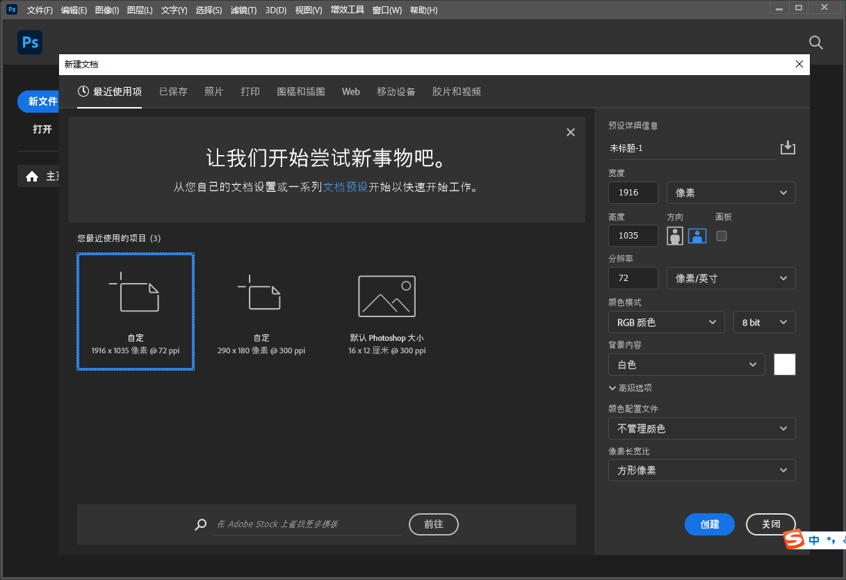Click the width input showing 1916

633,193
